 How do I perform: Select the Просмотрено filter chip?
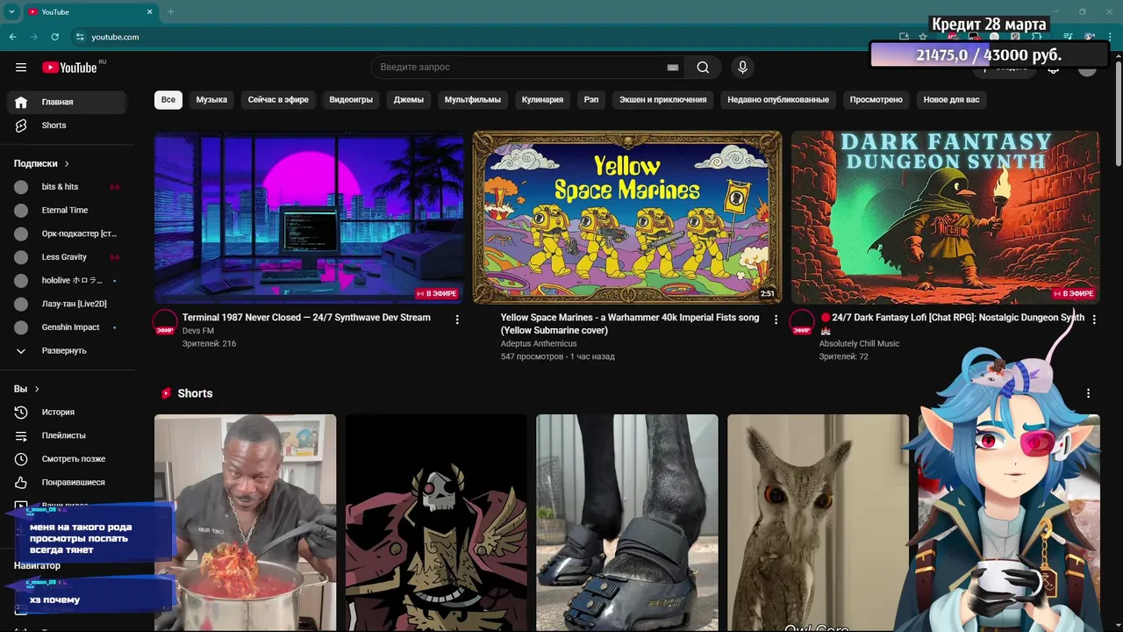pos(876,99)
